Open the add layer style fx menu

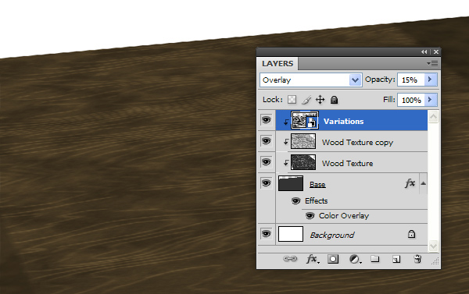313,259
